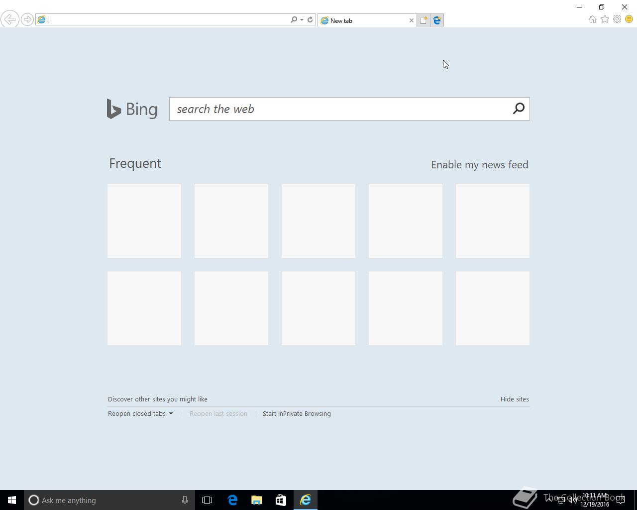Click Discover other sites you might like
Viewport: 637px width, 510px height.
[158, 399]
